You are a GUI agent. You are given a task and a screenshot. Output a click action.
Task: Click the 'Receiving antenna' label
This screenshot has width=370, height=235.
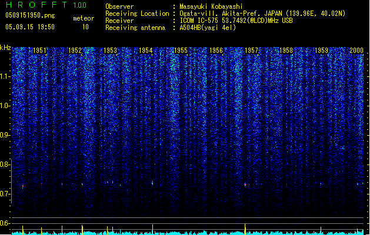coord(135,28)
